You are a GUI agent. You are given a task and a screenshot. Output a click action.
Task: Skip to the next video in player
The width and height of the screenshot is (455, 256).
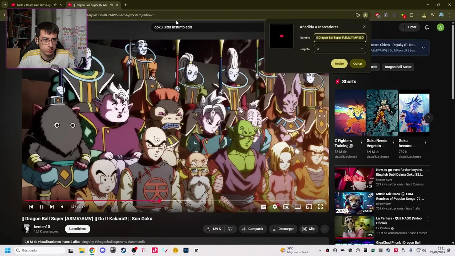pos(52,207)
